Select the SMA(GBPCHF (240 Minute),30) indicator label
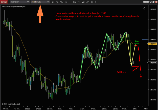The height and width of the screenshot is (110, 158). pyautogui.click(x=14, y=7)
